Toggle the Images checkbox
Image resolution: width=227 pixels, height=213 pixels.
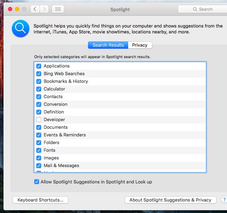point(39,158)
